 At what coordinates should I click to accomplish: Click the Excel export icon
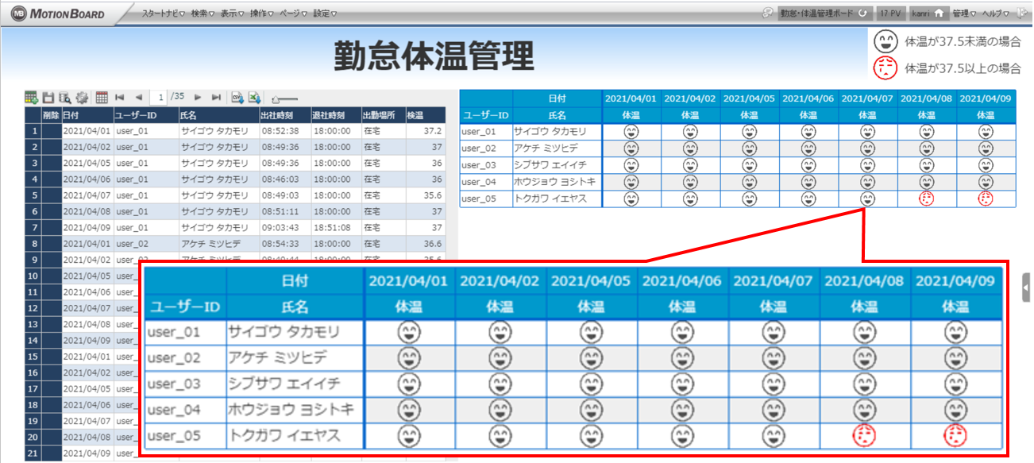click(x=254, y=98)
